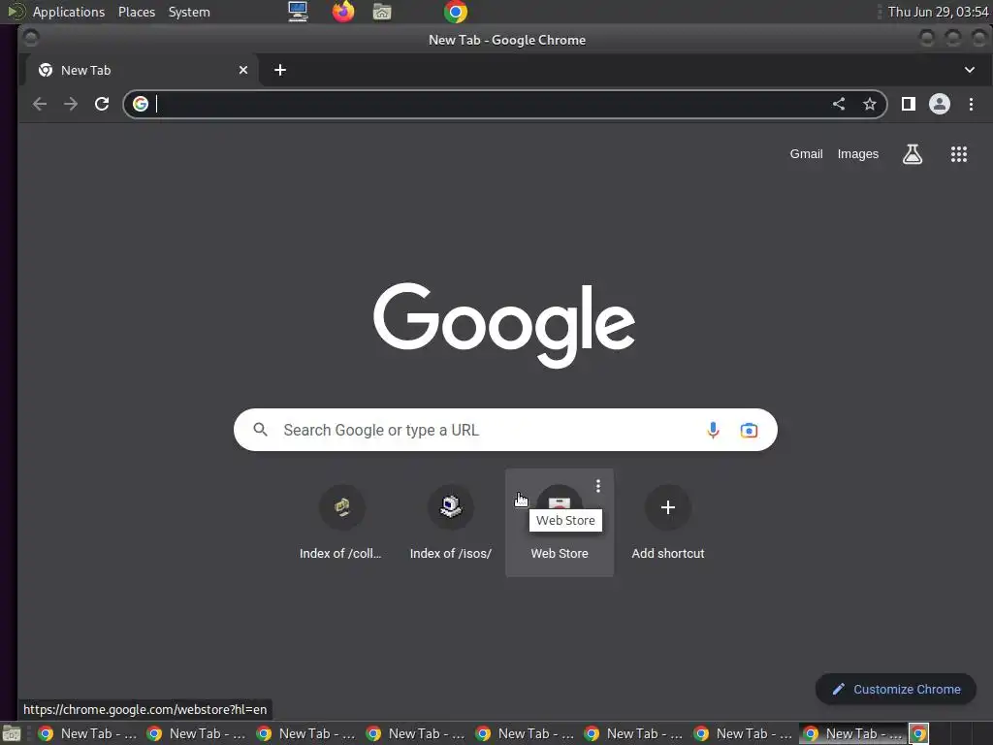
Task: Add a new shortcut tile
Action: coord(667,523)
